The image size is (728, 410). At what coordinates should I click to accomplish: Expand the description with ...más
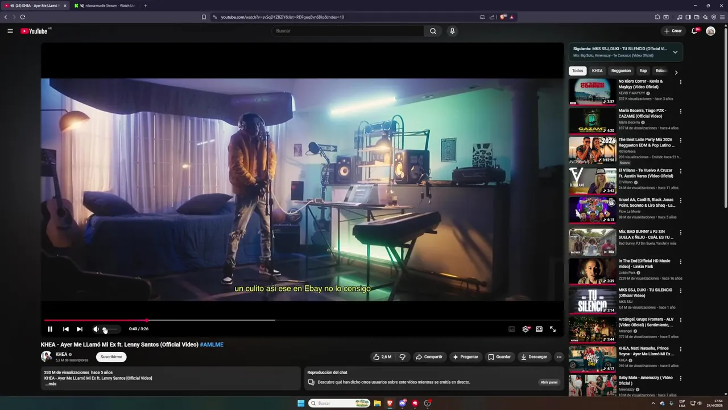[x=51, y=384]
